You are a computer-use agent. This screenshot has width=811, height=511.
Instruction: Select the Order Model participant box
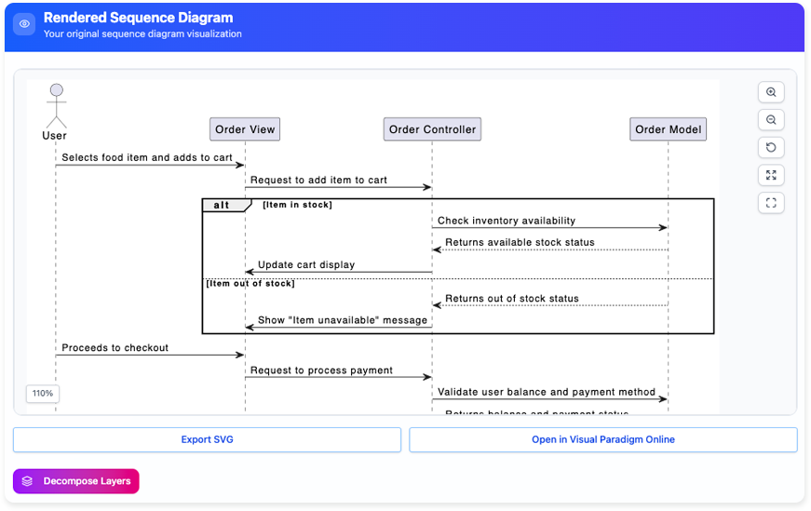click(668, 129)
